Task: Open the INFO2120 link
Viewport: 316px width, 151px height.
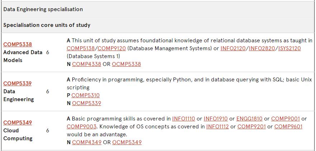Action: (x=233, y=48)
